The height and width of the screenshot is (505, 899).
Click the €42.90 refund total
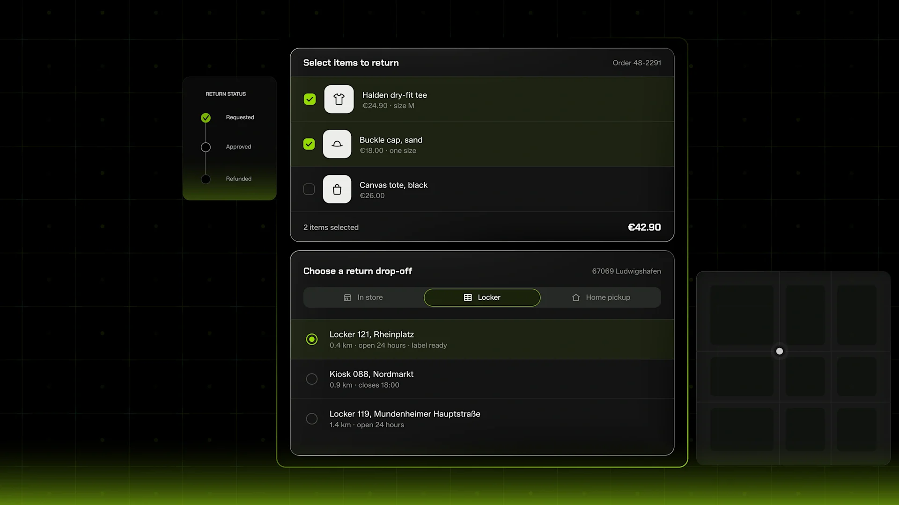tap(644, 227)
